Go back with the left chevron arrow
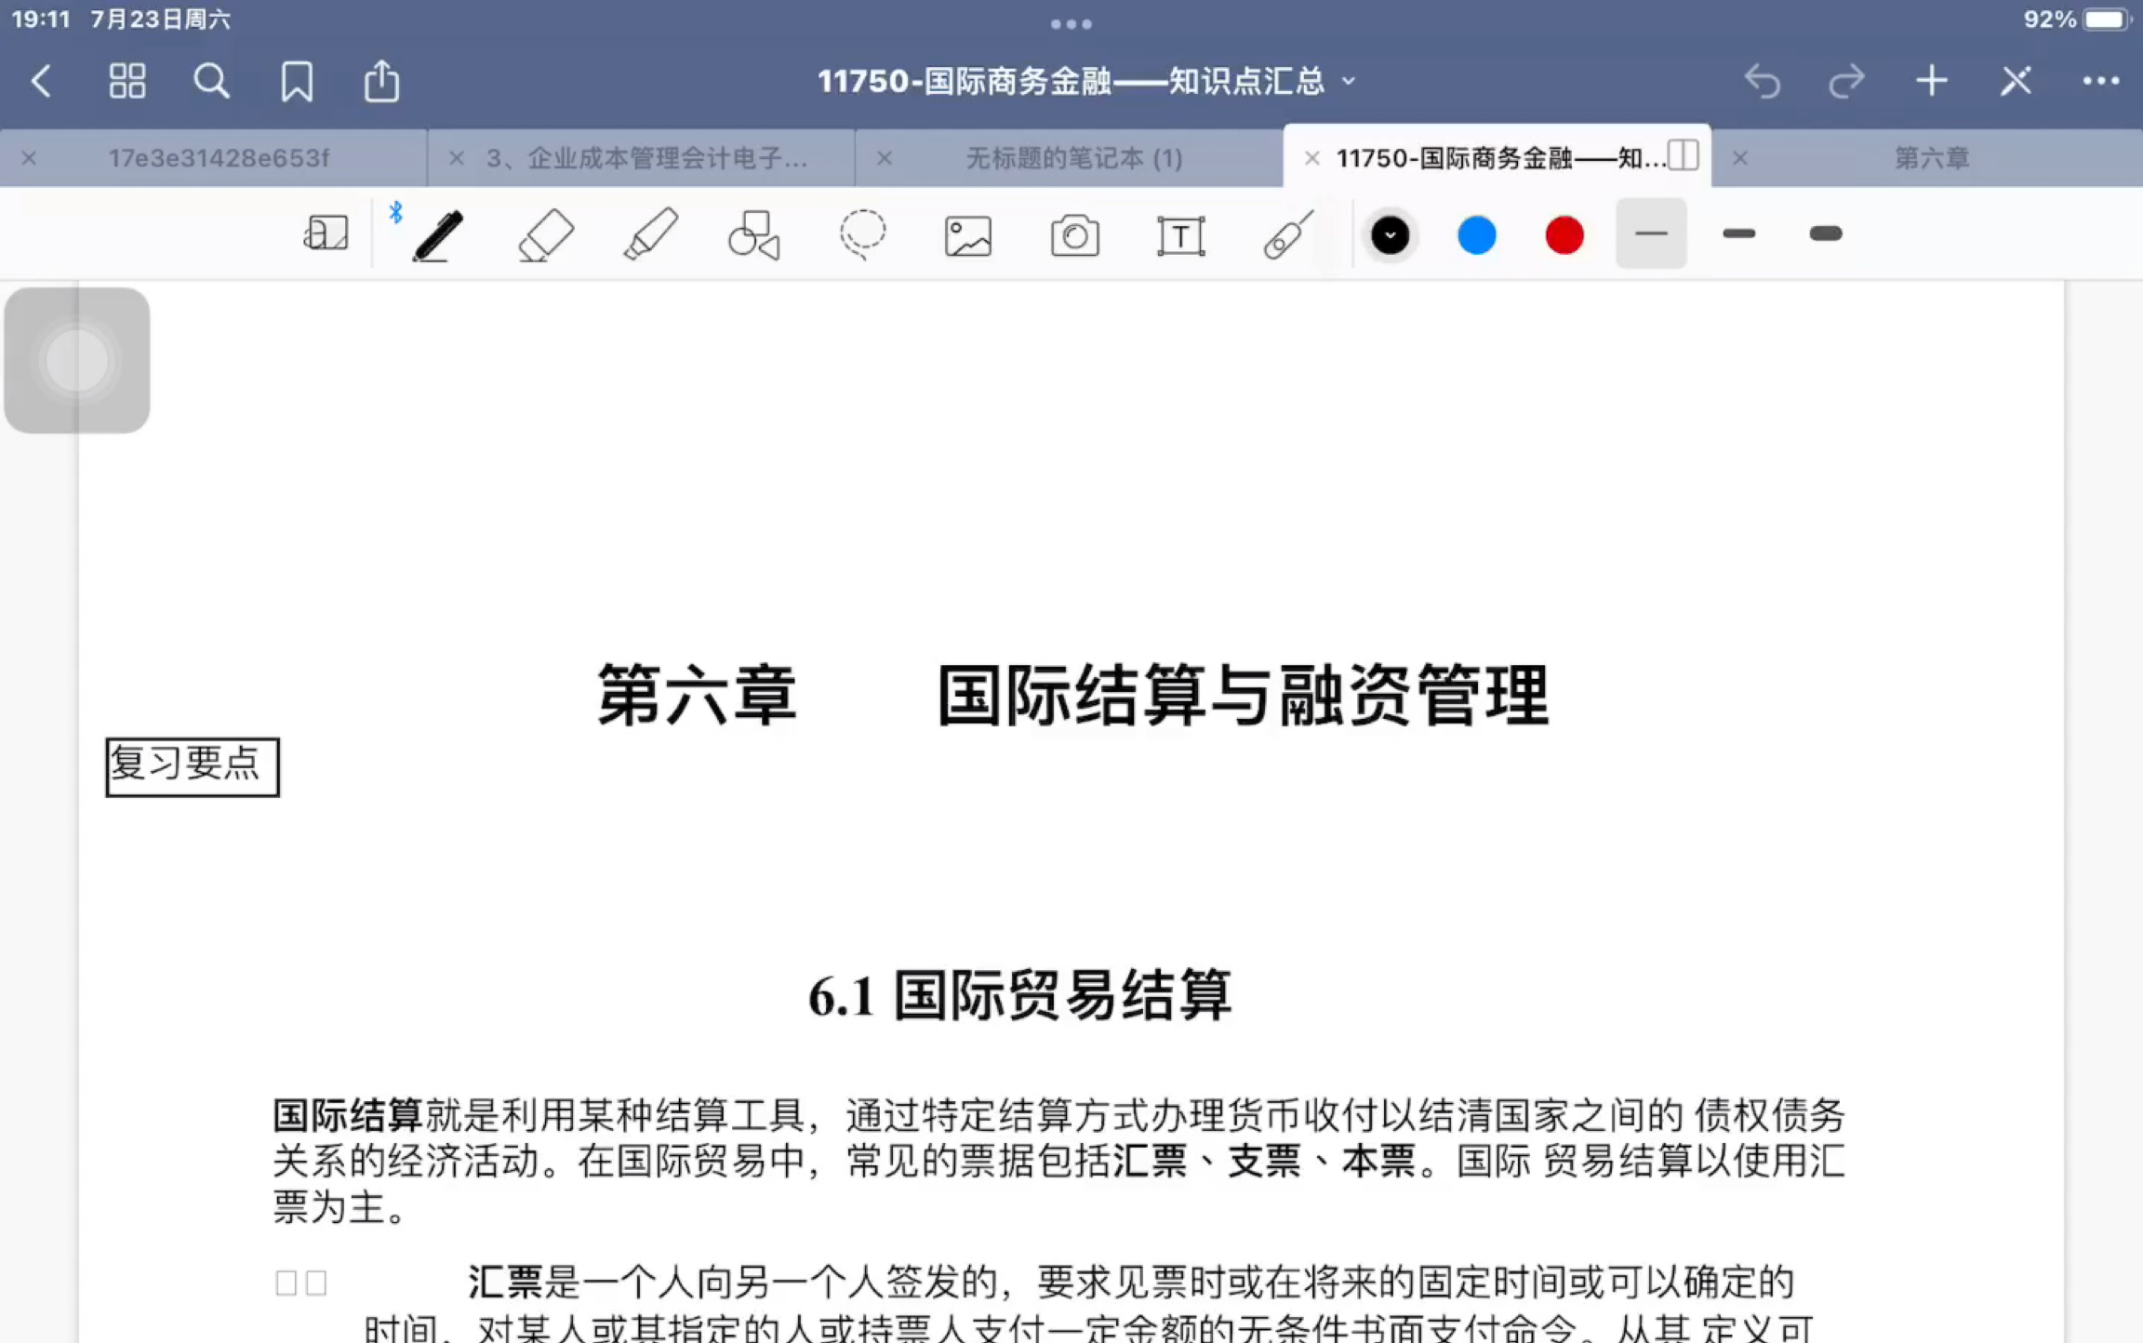Viewport: 2143px width, 1343px height. (x=41, y=82)
